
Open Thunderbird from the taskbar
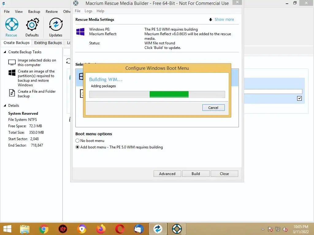139,229
